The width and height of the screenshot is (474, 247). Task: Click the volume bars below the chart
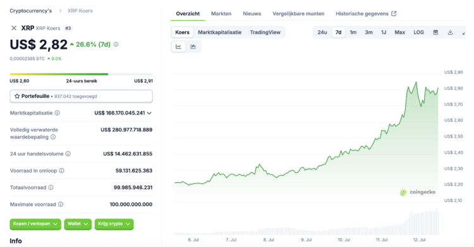pos(307,222)
